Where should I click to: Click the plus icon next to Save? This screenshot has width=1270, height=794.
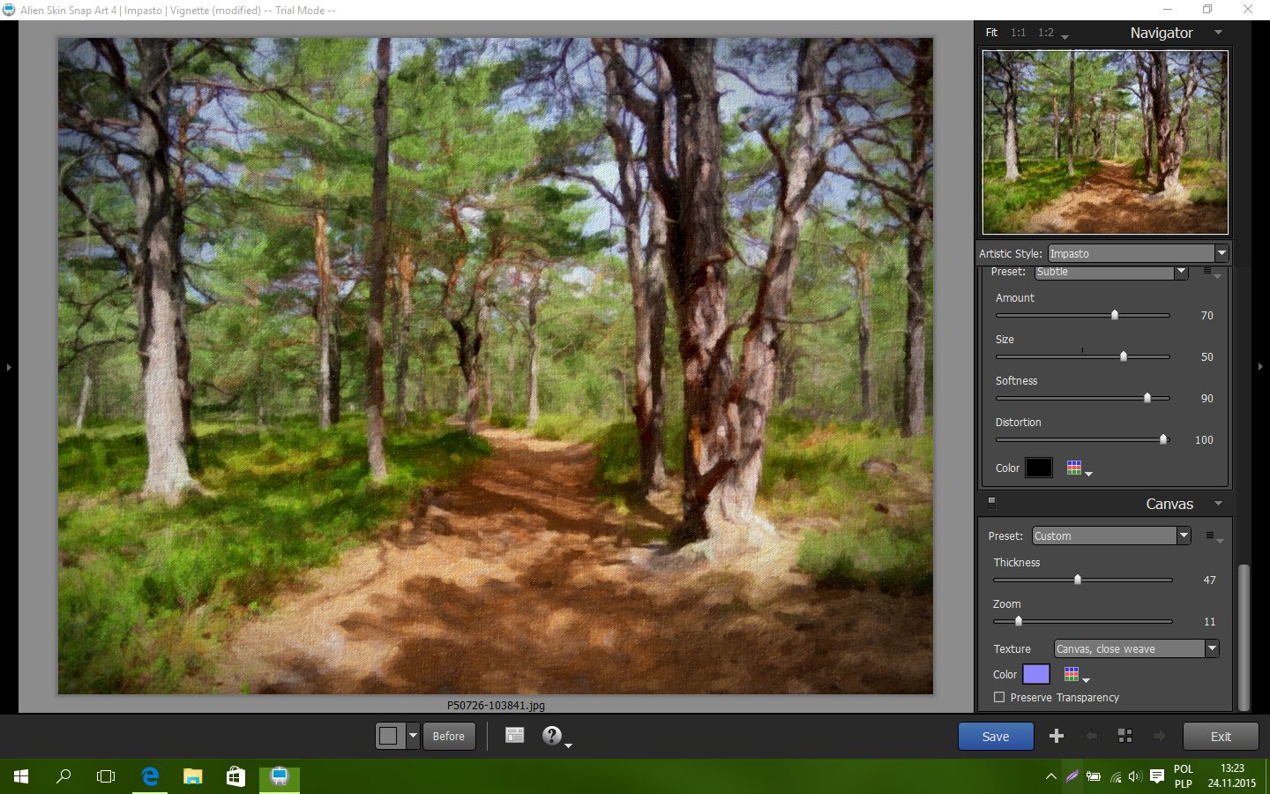pos(1057,736)
